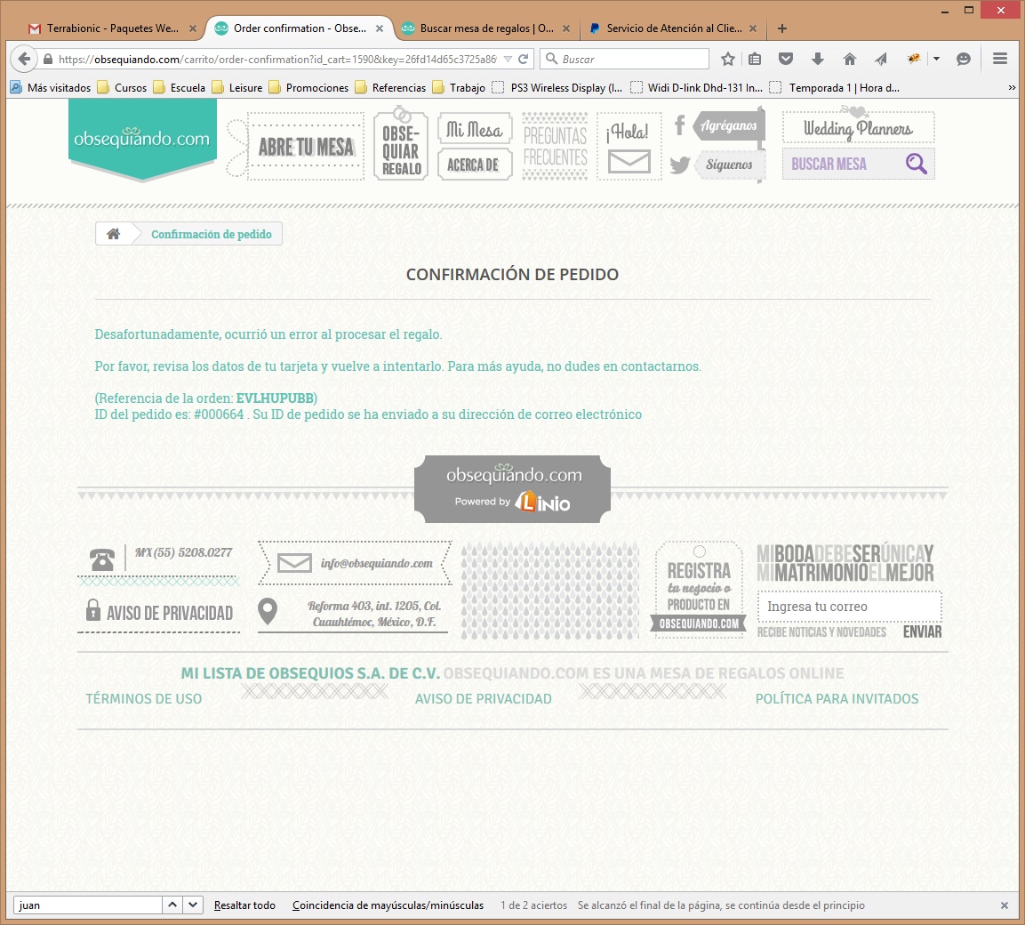Click the purple magnifier search icon
This screenshot has height=925, width=1025.
point(917,164)
